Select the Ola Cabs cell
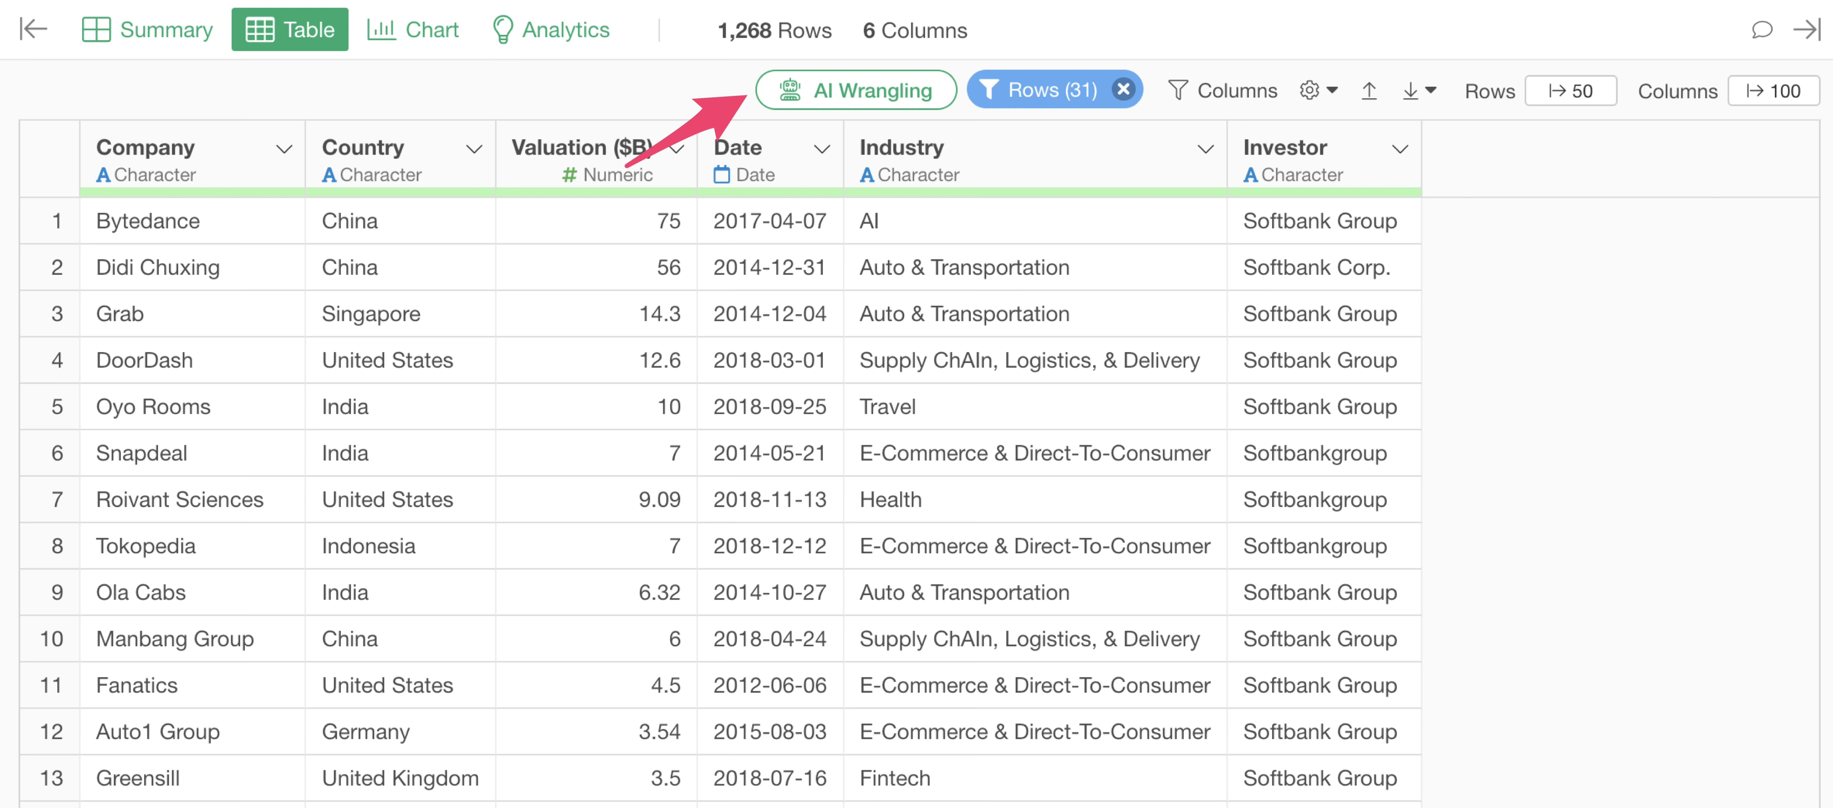The image size is (1833, 808). 192,592
